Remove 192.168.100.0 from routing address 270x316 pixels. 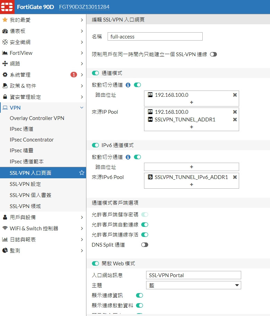[x=235, y=95]
